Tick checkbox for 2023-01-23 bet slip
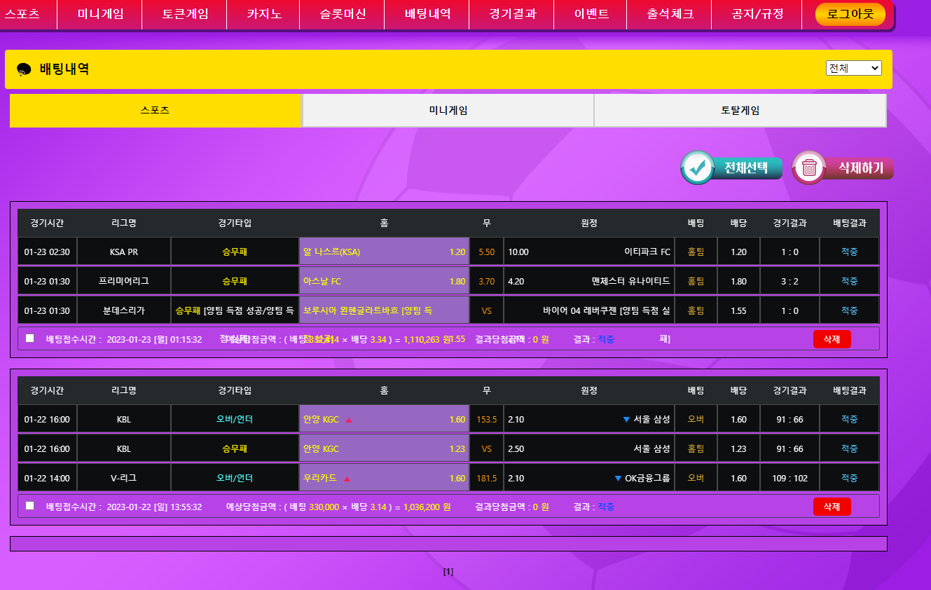Screen dimensions: 931x590 29,338
